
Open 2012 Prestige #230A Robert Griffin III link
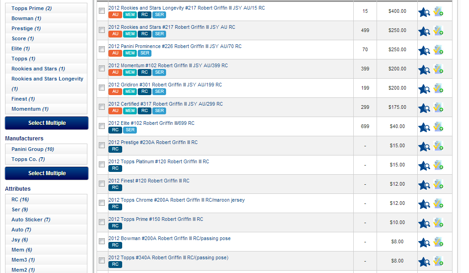pyautogui.click(x=153, y=142)
